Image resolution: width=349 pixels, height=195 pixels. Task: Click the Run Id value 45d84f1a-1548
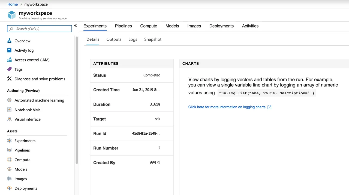(146, 133)
